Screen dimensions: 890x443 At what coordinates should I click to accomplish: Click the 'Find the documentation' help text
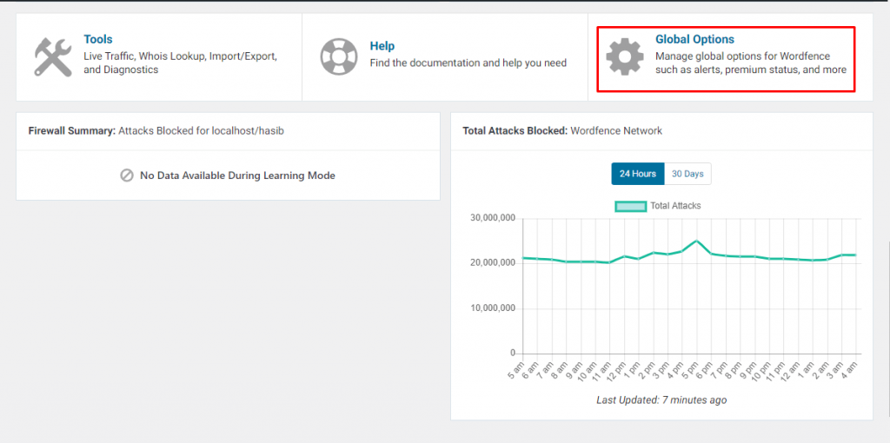click(468, 63)
